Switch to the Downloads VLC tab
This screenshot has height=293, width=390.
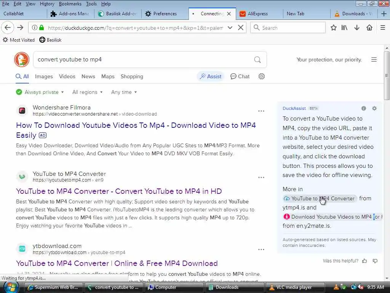[x=354, y=14]
